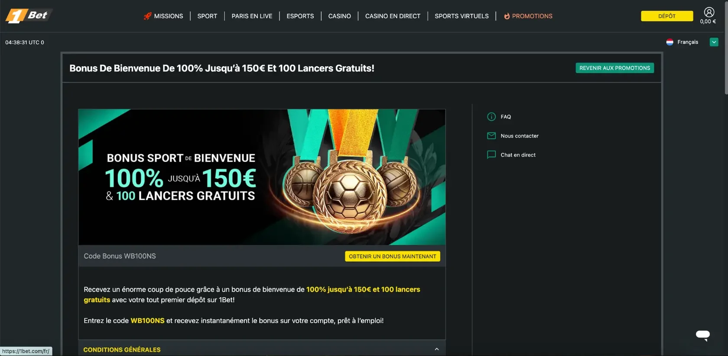Click the 1Bet logo

pos(29,16)
